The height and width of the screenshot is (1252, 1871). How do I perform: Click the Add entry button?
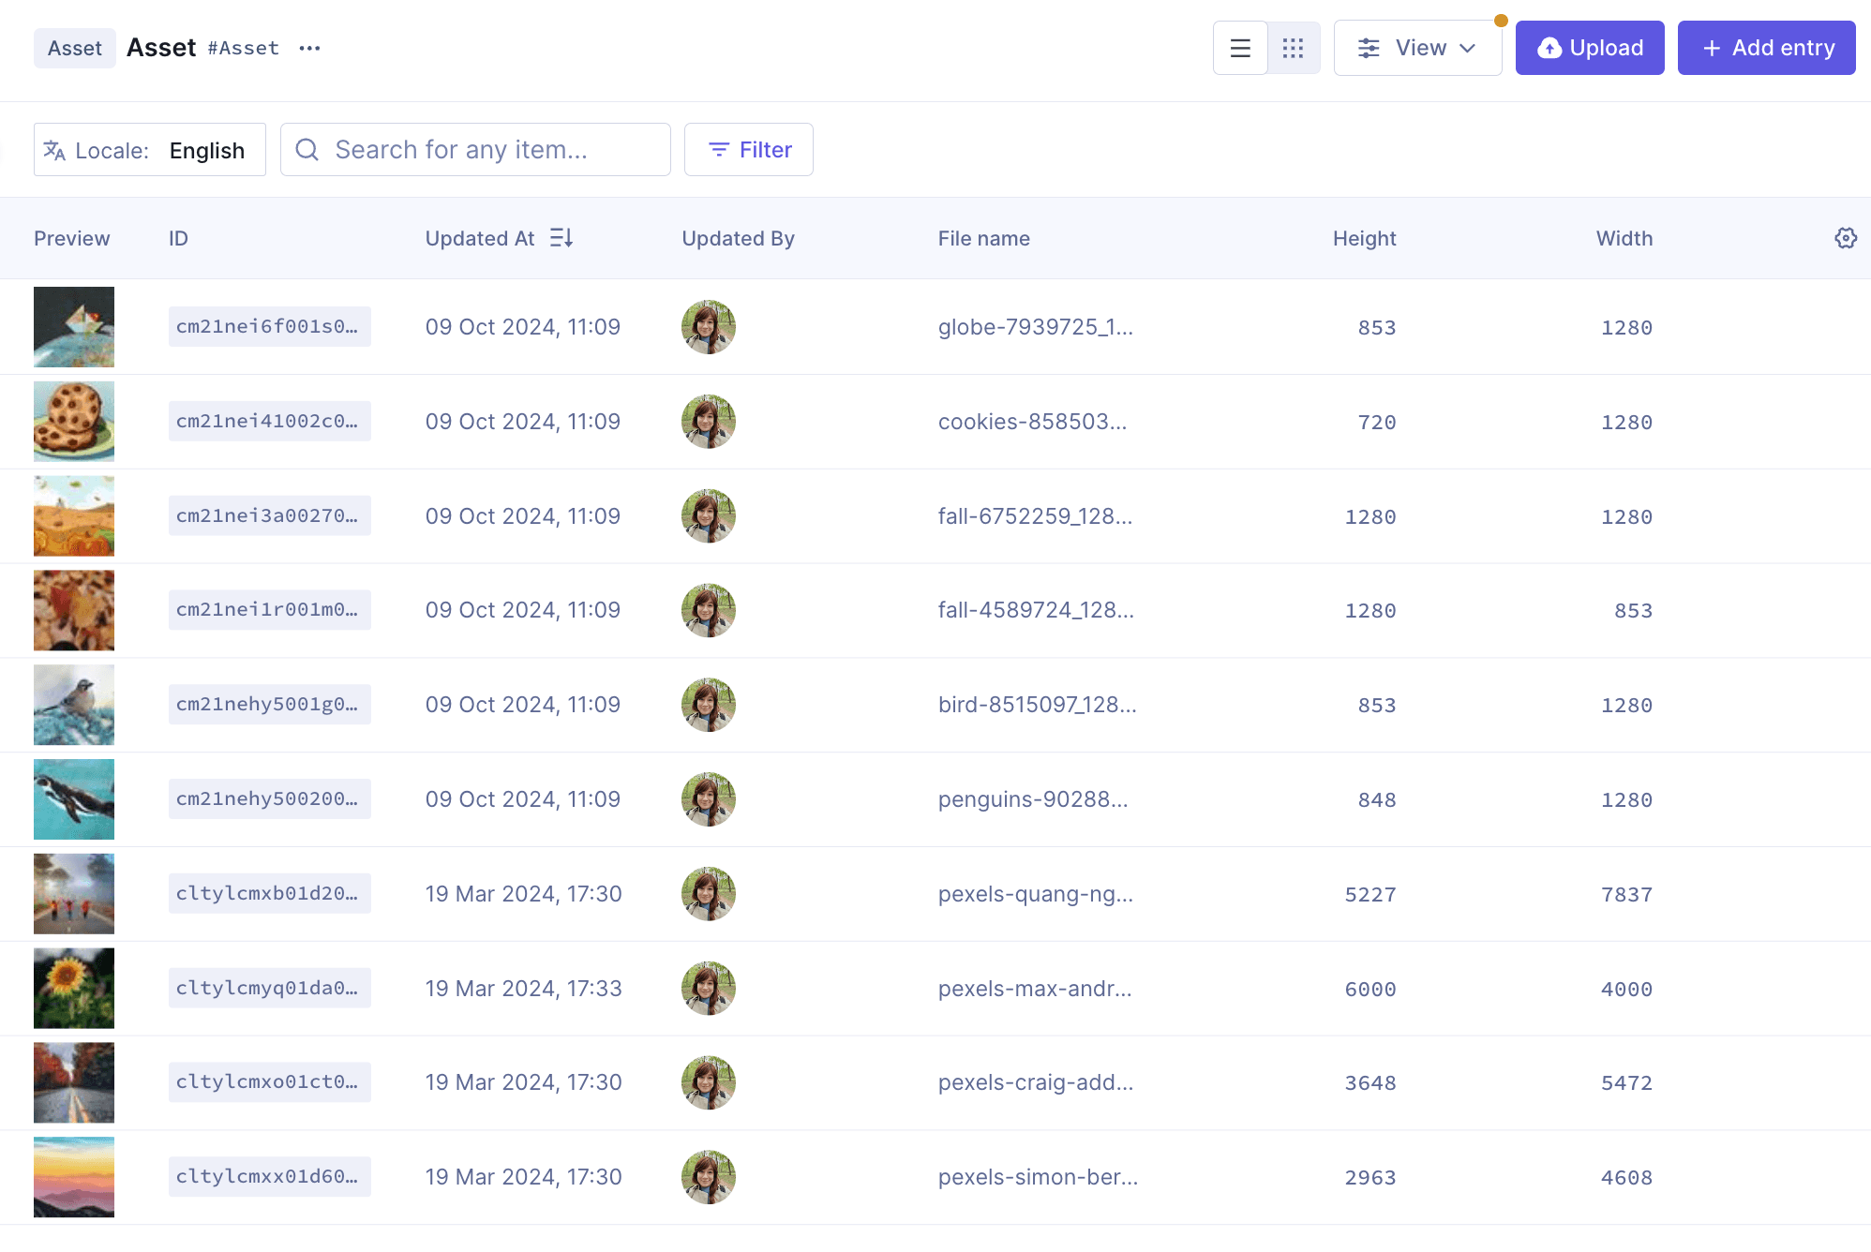[x=1766, y=48]
